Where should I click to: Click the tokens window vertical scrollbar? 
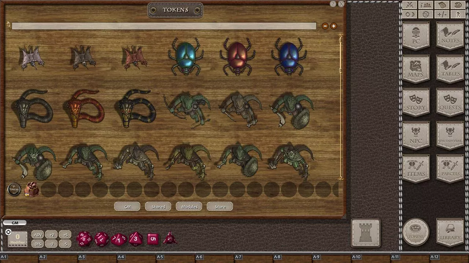coord(341,108)
